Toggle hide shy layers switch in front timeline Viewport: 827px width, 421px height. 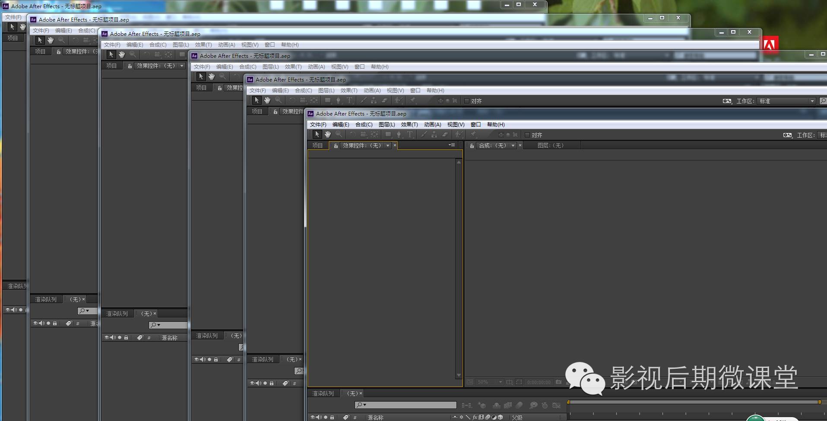pos(497,405)
